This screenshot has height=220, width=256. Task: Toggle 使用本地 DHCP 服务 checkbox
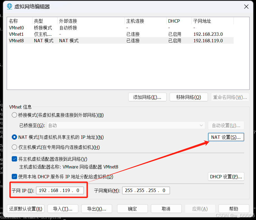click(14, 177)
